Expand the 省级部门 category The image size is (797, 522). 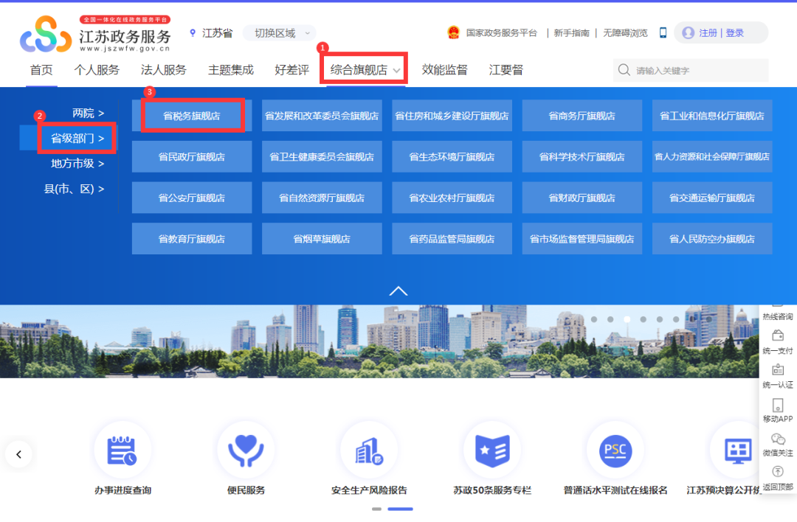(x=77, y=138)
